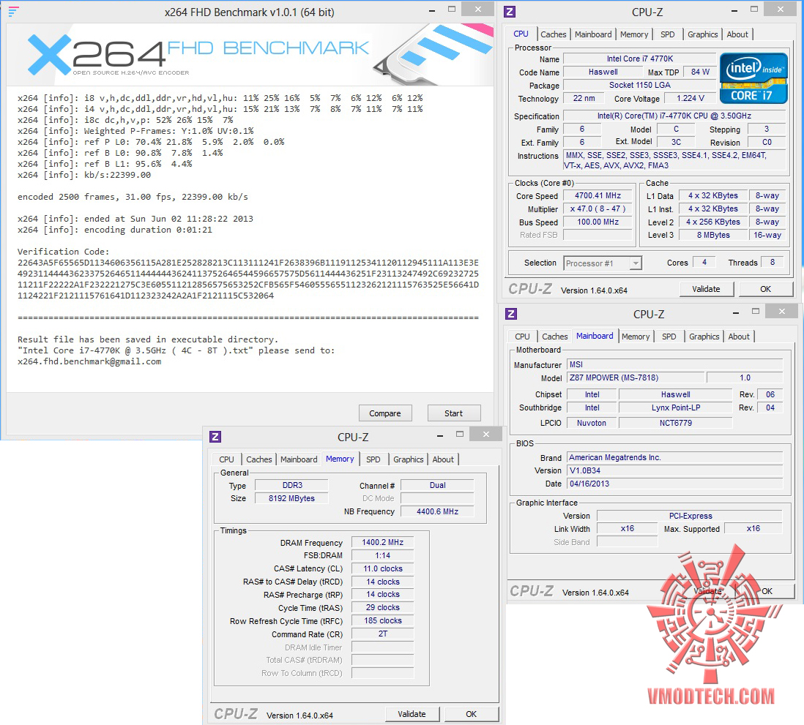Viewport: 804px width, 725px height.
Task: Open Mainboard tab in top CPU-Z window
Action: [x=592, y=34]
